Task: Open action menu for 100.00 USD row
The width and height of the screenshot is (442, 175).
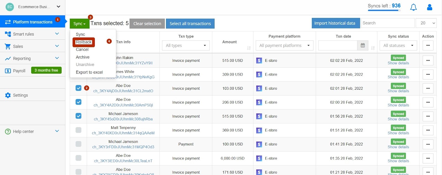Action: [x=428, y=144]
